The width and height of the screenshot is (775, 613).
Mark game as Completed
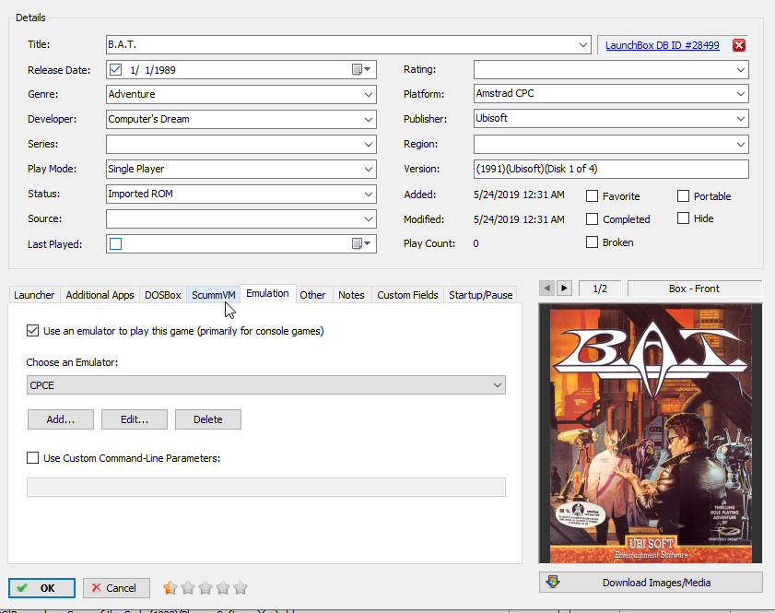[x=592, y=219]
